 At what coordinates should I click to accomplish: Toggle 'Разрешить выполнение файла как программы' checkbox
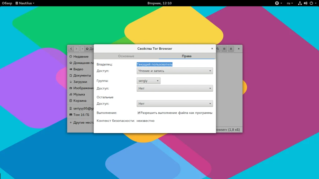[x=139, y=113]
